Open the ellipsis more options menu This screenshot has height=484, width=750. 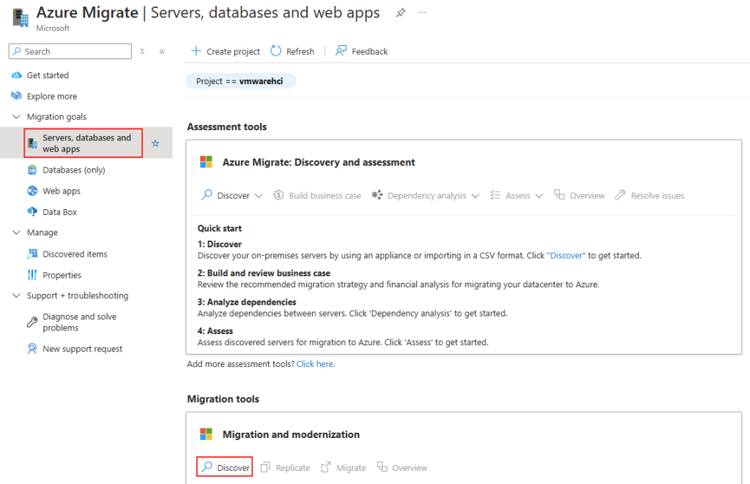[x=422, y=12]
